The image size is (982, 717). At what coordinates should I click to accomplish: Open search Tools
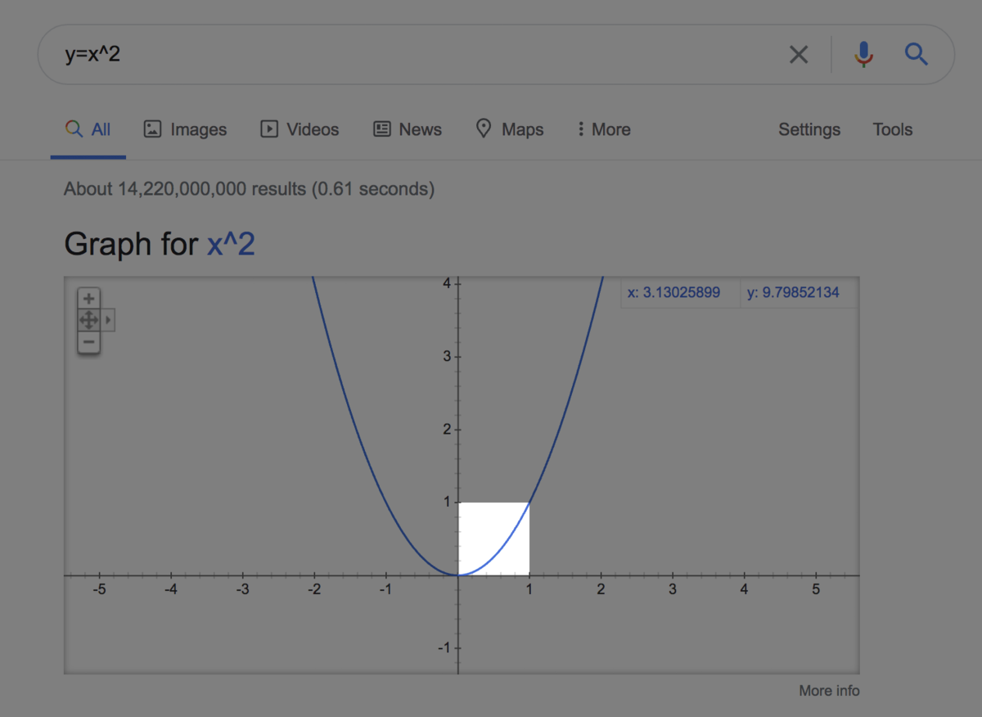tap(893, 129)
